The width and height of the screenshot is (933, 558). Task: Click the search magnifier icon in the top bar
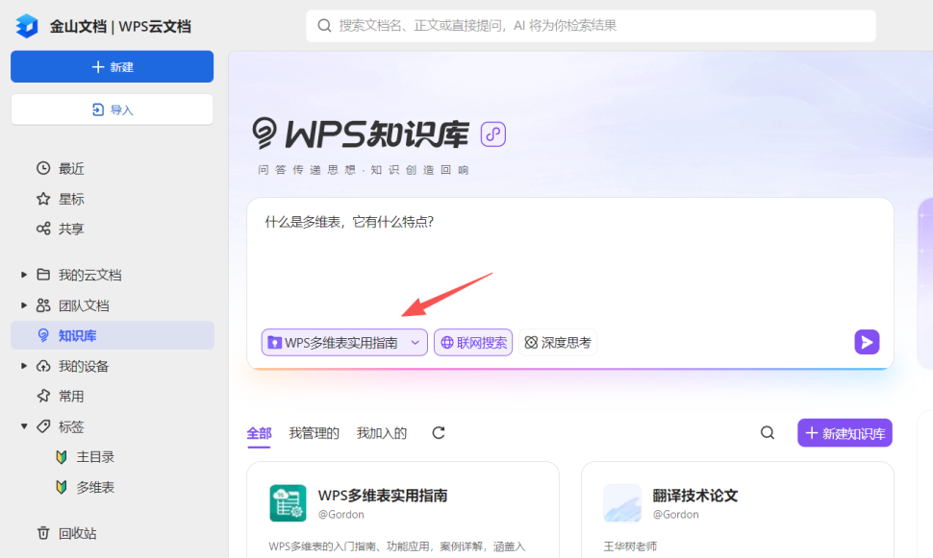pyautogui.click(x=324, y=26)
